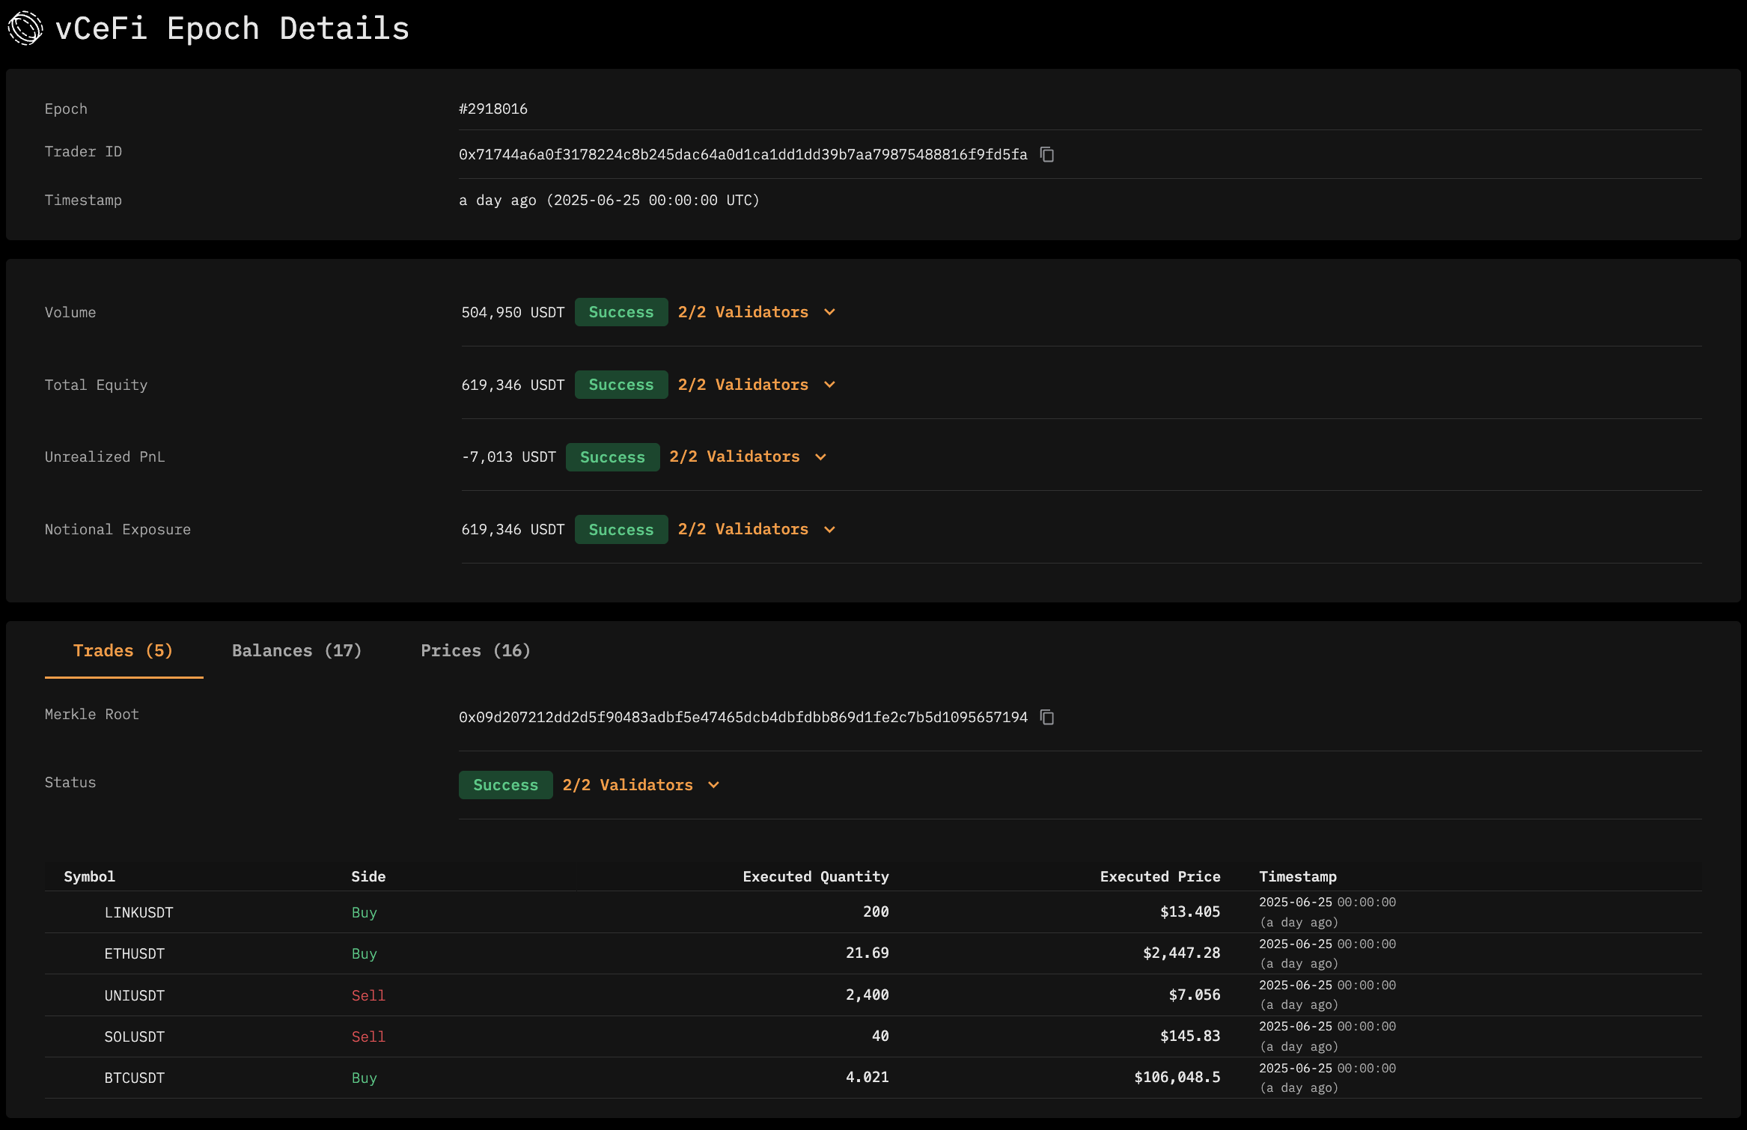Click the vCeFi logo icon
The image size is (1747, 1130).
pos(25,28)
